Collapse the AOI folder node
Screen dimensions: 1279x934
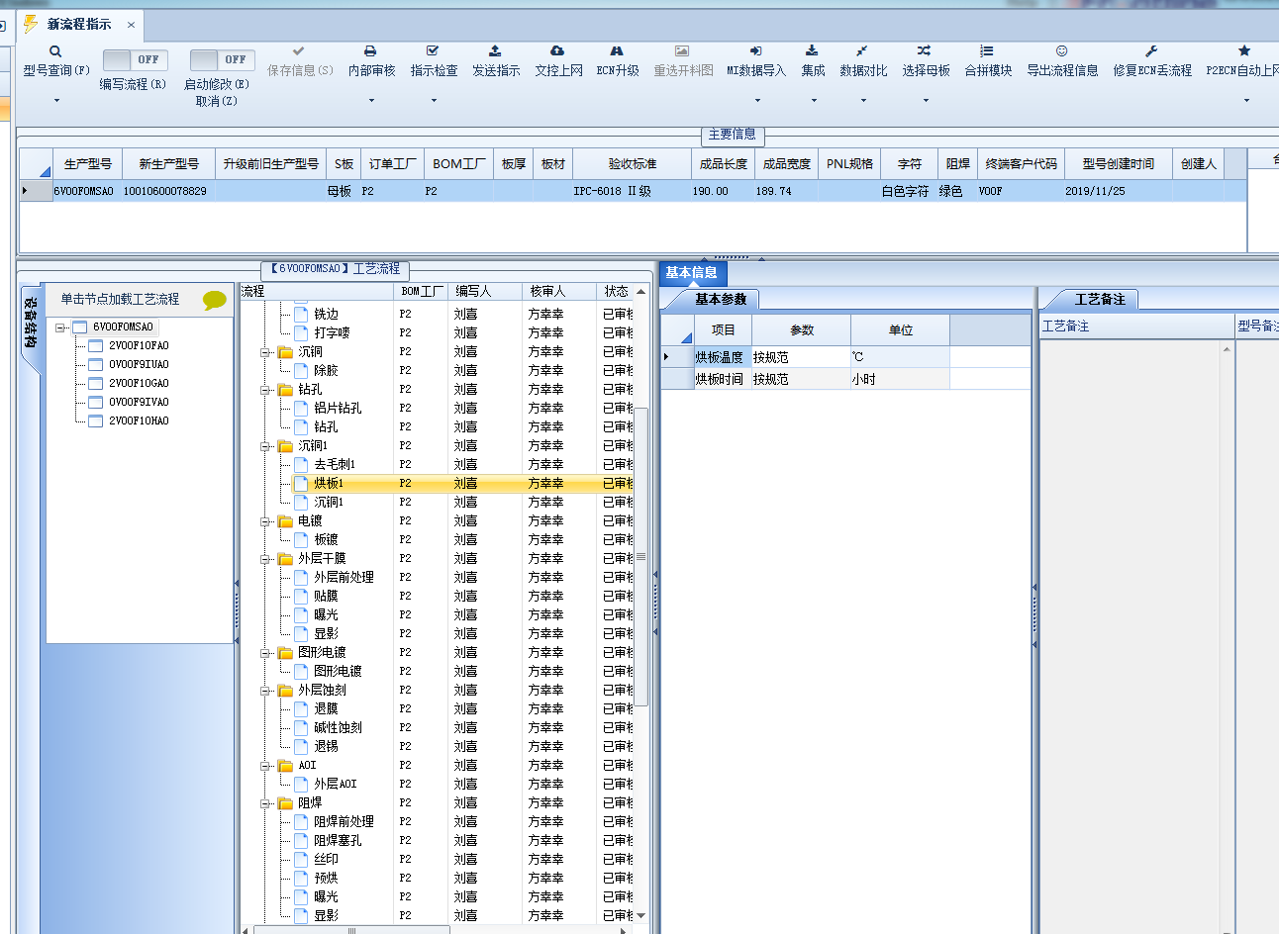pyautogui.click(x=266, y=766)
